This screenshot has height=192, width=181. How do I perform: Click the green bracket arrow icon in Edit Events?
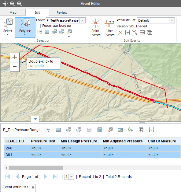coord(127,33)
